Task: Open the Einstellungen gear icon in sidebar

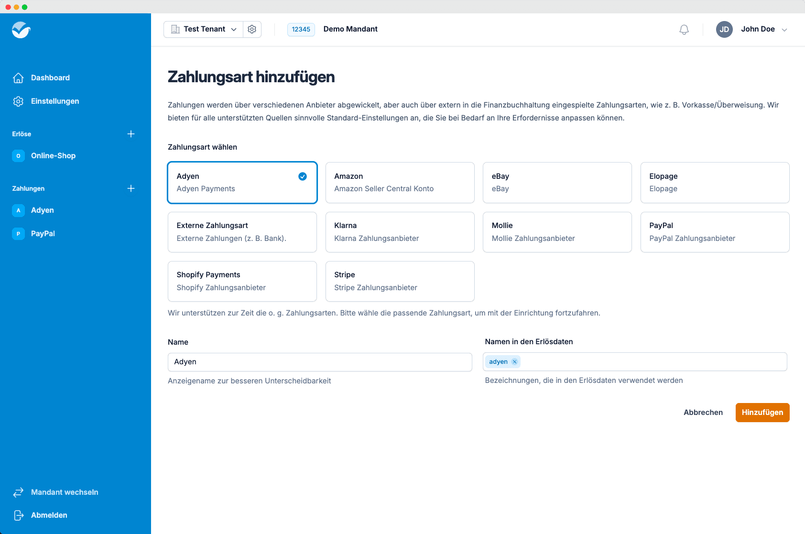Action: 18,101
